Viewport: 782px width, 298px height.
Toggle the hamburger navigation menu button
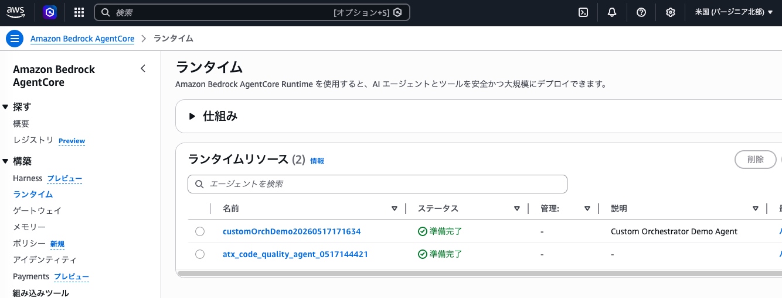tap(15, 39)
